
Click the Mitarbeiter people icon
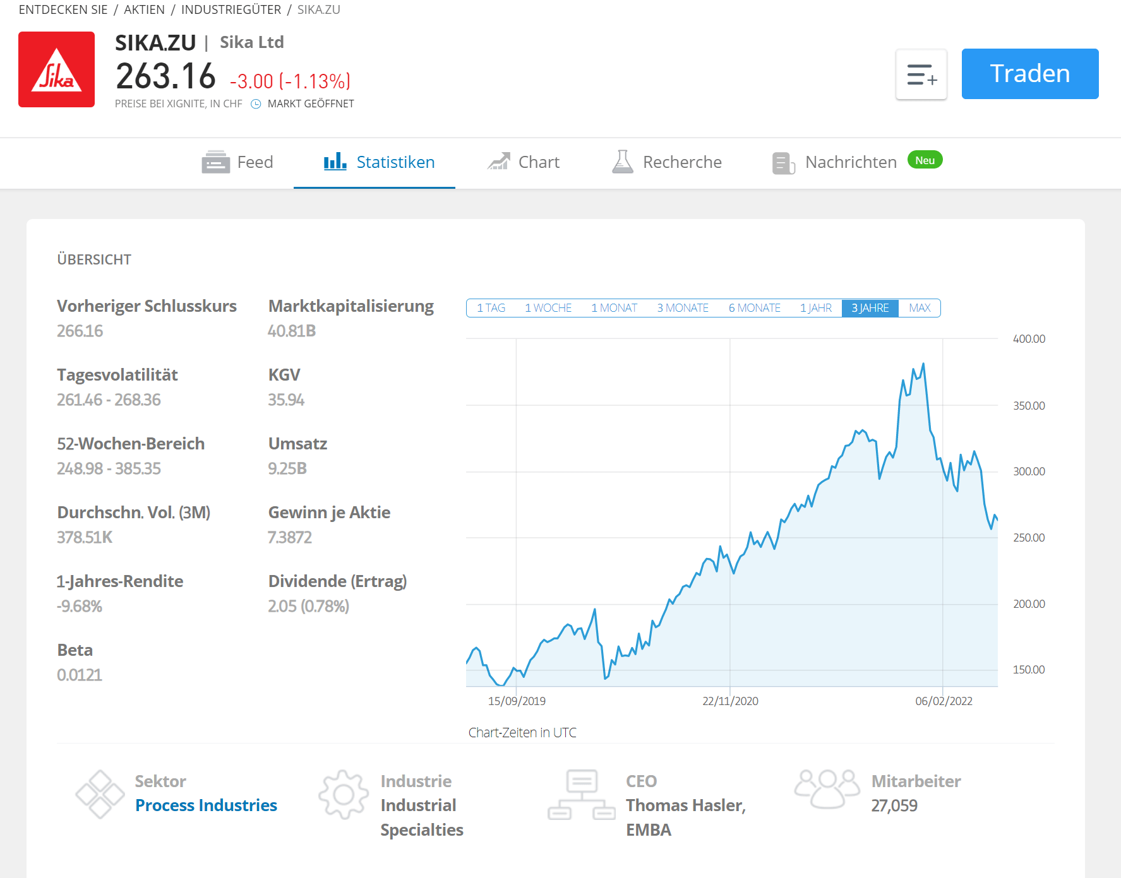click(827, 789)
